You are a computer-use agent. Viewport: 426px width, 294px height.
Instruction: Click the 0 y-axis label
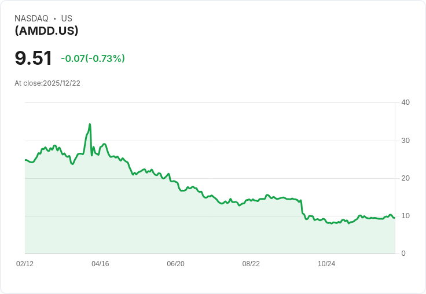tap(403, 253)
